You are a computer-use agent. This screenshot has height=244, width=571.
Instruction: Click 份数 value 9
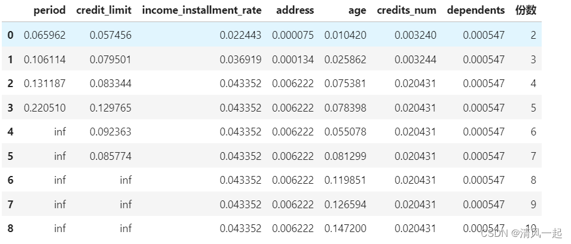tap(533, 205)
